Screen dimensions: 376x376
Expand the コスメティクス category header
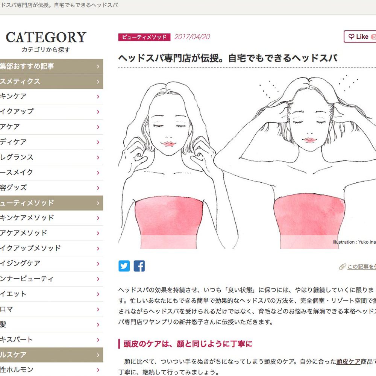tap(51, 82)
